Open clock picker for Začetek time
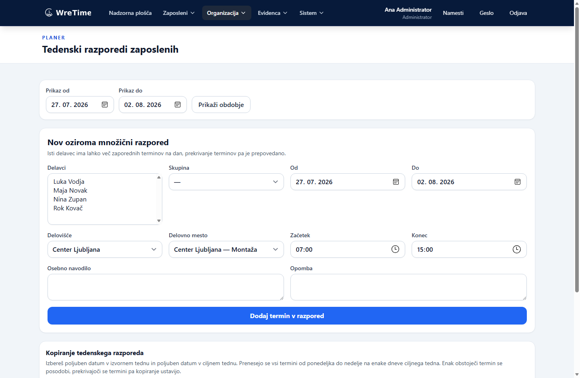Image resolution: width=580 pixels, height=378 pixels. 396,249
